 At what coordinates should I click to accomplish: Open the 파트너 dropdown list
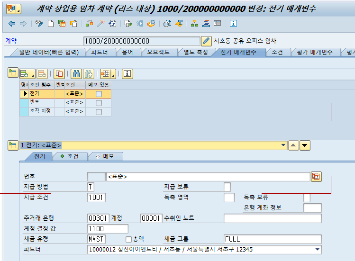click(x=318, y=250)
